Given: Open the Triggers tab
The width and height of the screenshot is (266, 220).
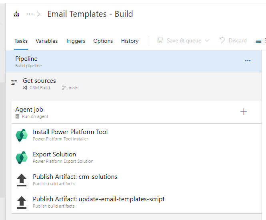Looking at the screenshot, I should tap(76, 41).
